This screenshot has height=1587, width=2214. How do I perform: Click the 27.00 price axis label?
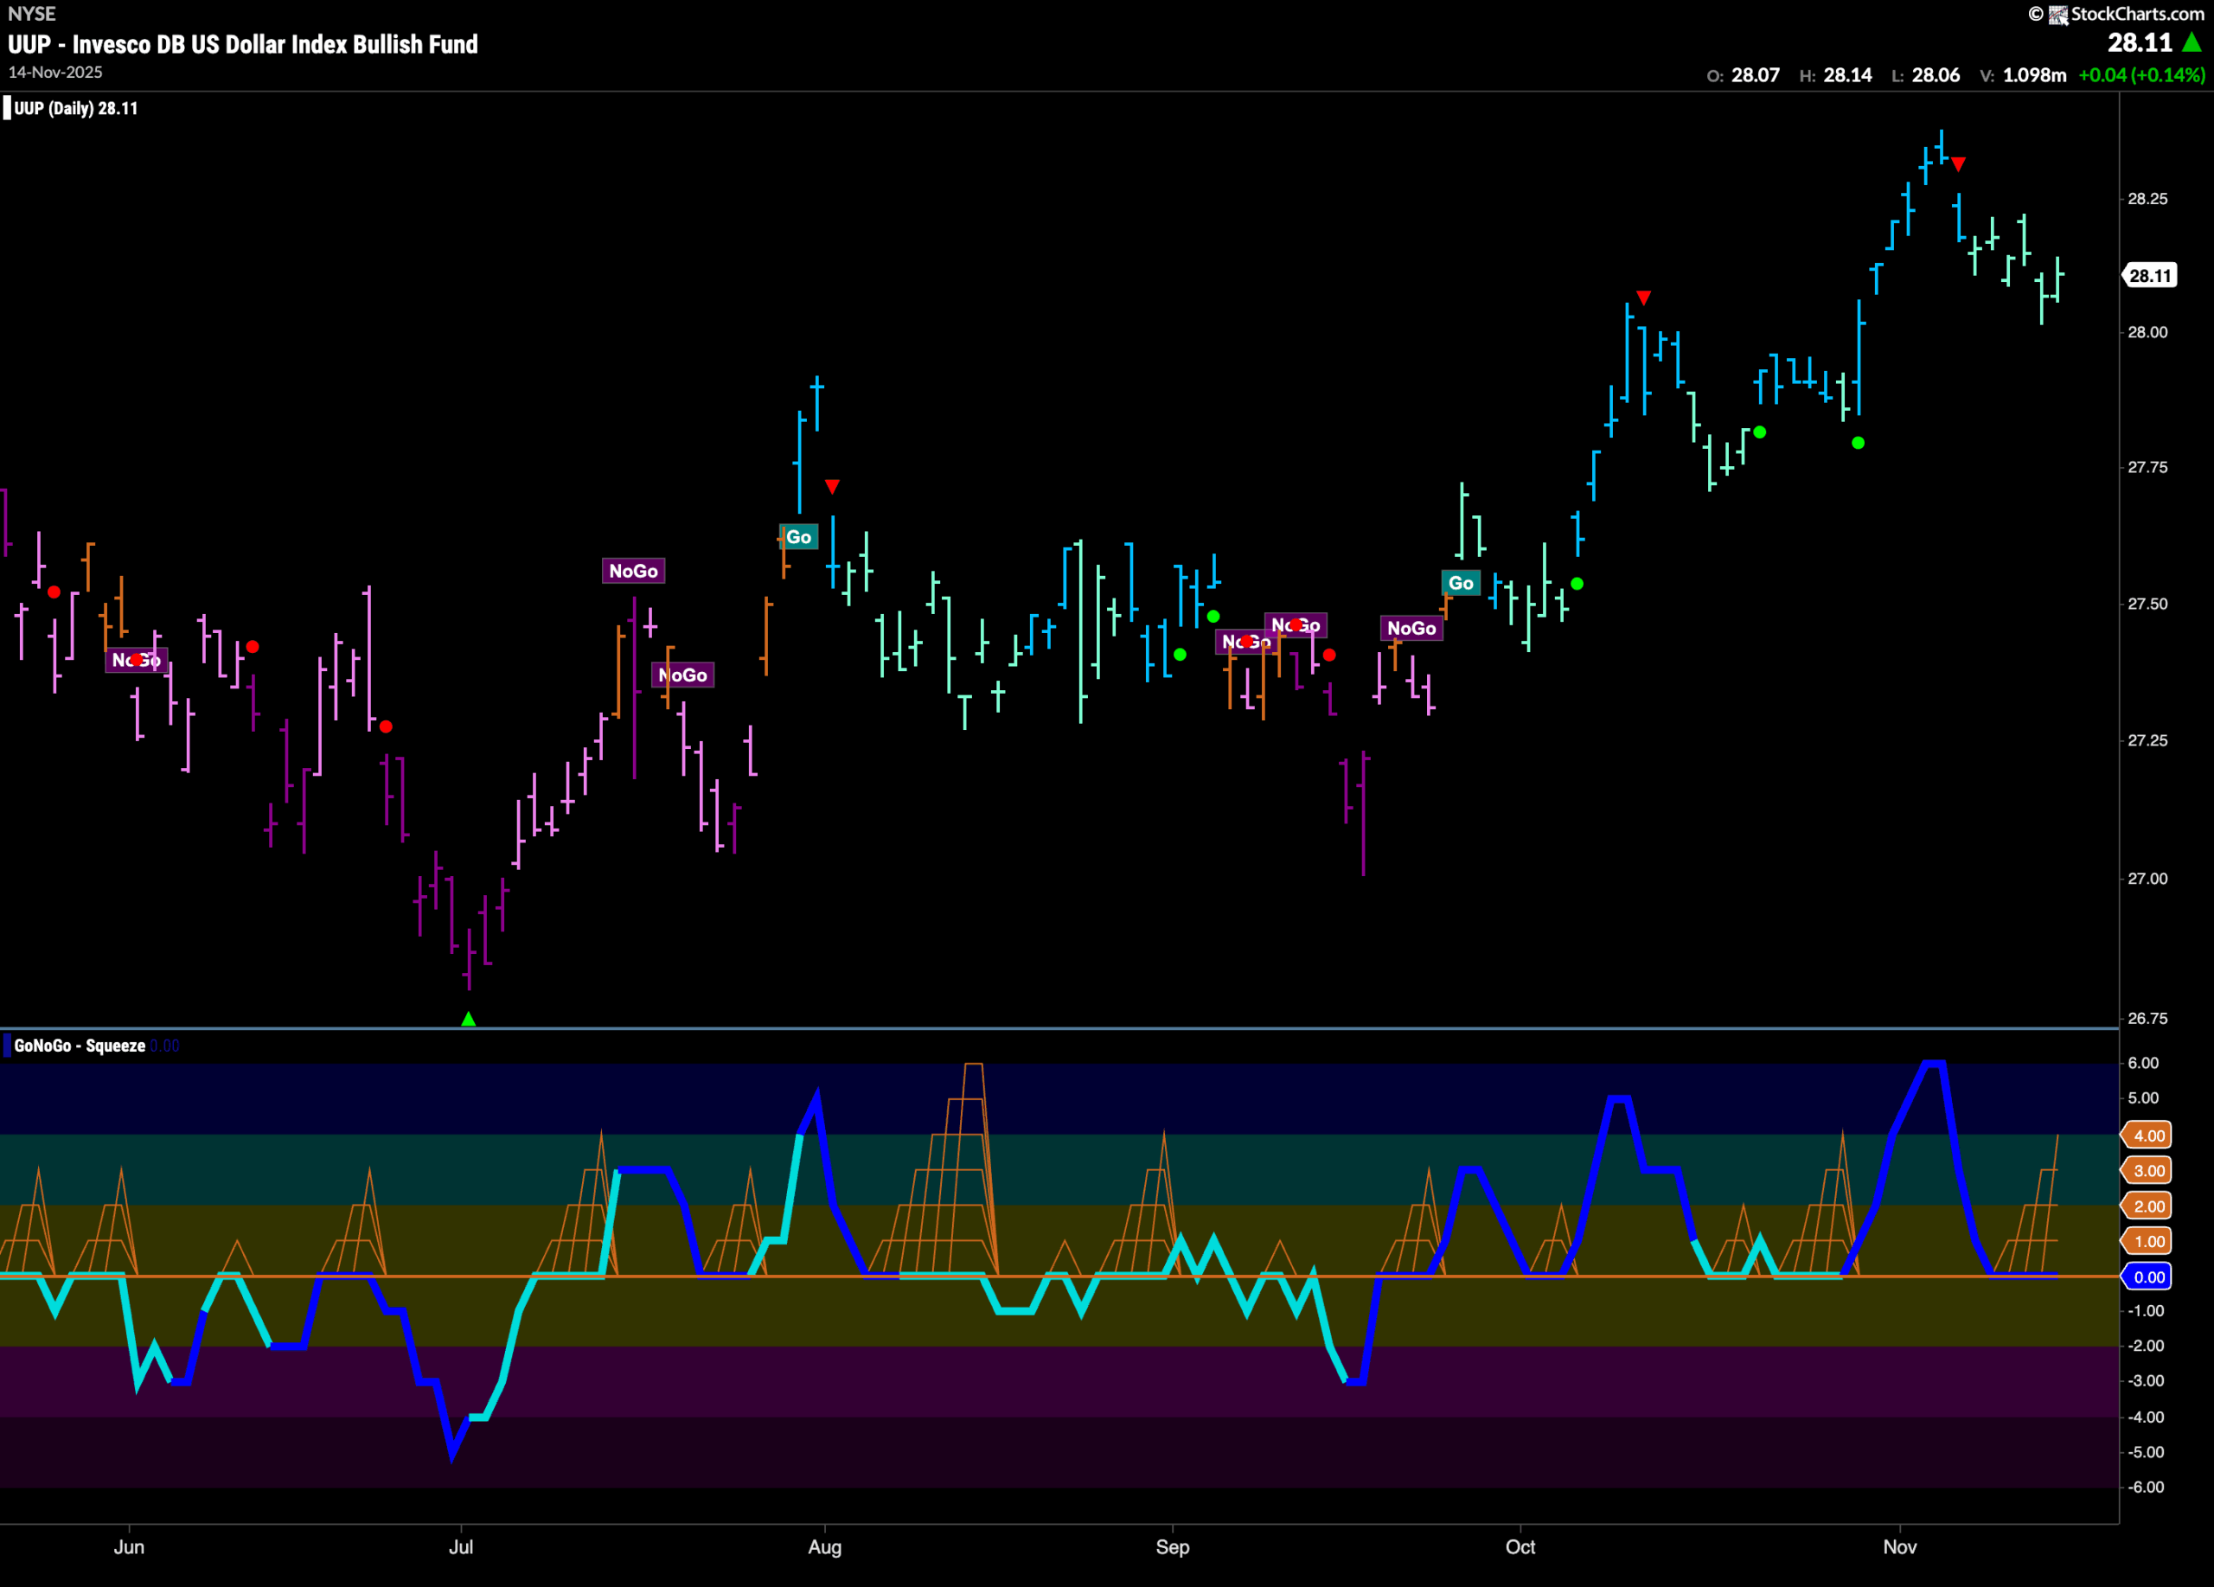click(x=2147, y=880)
